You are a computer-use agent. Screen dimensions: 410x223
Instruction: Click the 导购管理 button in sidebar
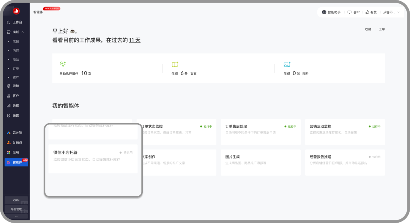(16, 209)
